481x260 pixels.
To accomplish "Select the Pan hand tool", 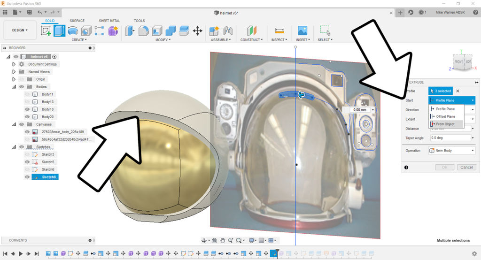I will (222, 240).
